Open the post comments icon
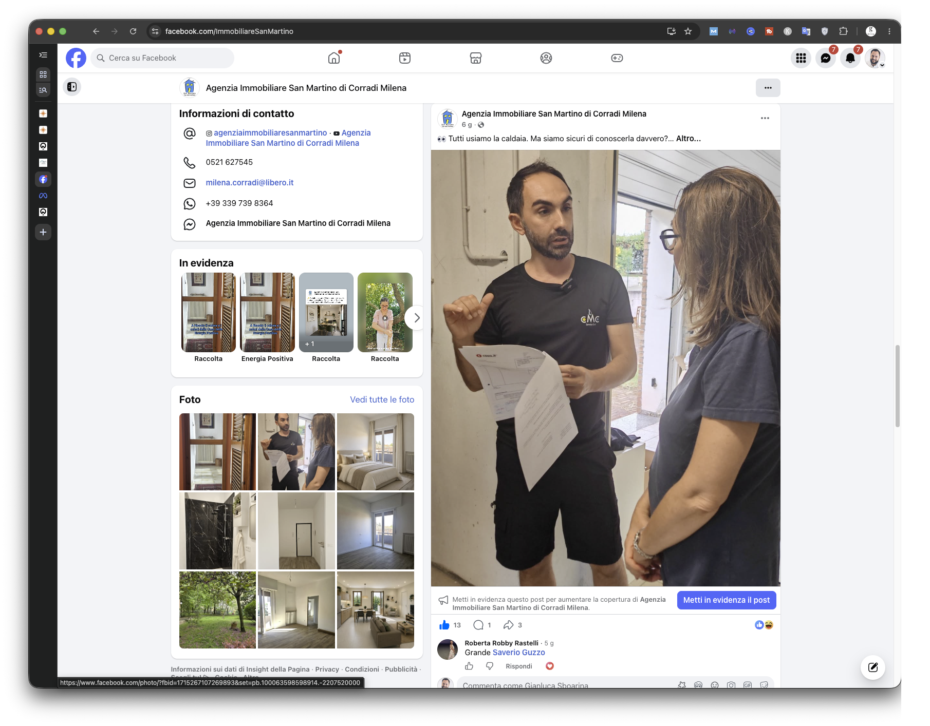The image size is (930, 726). [478, 625]
